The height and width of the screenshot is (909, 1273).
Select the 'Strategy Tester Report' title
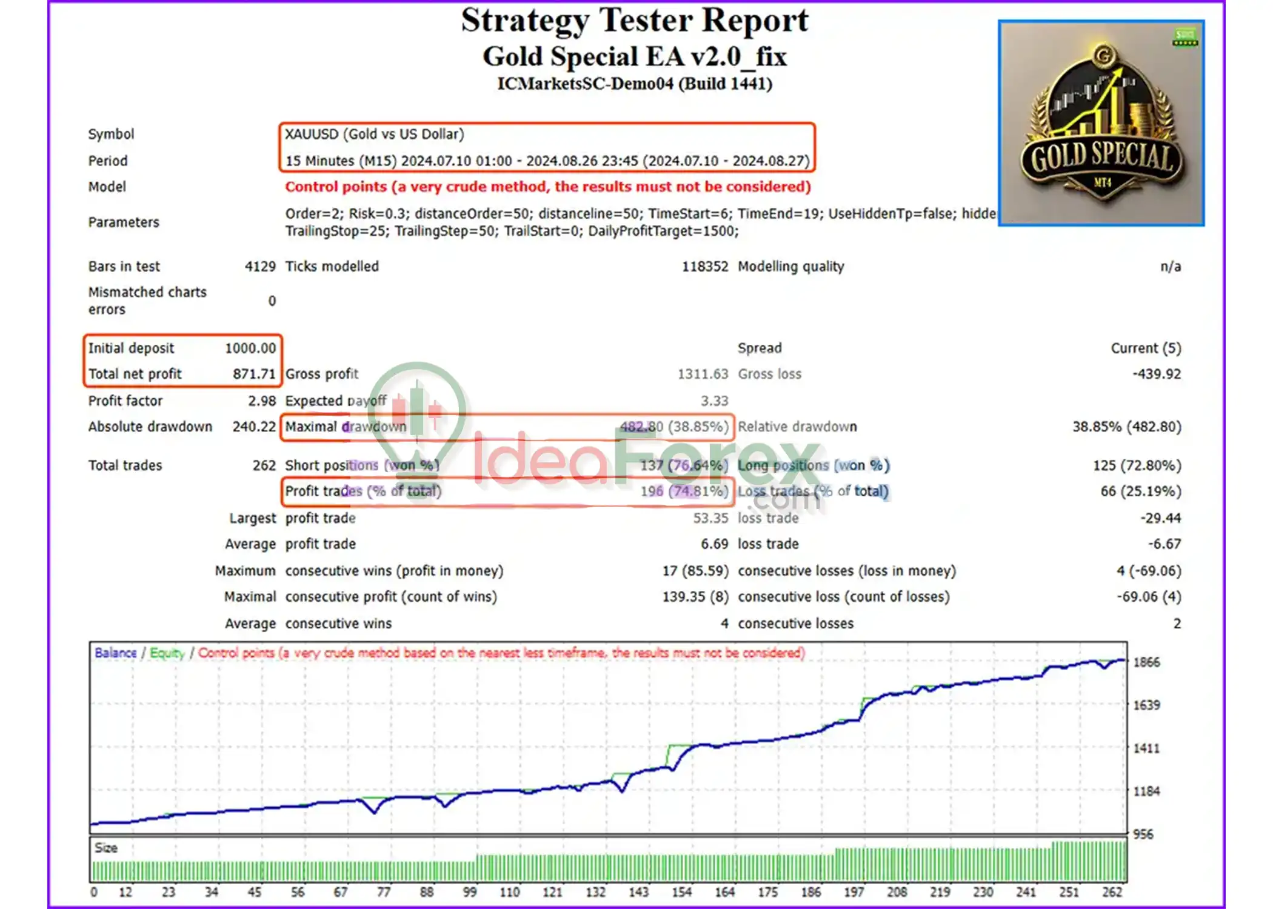click(635, 21)
